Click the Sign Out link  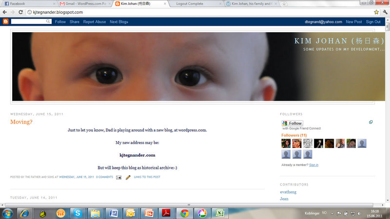(373, 22)
